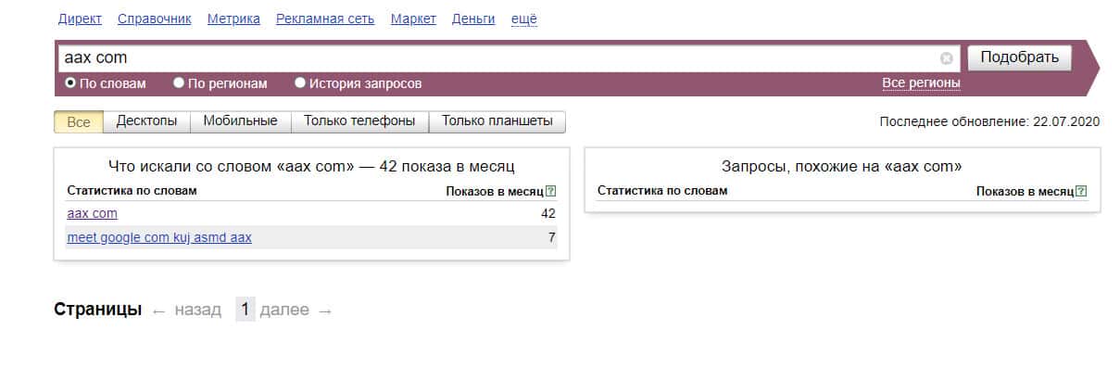
Task: Open "meet google com kuj asmd aax" link
Action: point(159,237)
